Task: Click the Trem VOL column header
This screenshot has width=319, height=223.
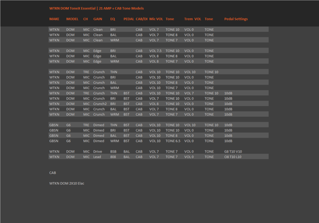Action: (193, 19)
